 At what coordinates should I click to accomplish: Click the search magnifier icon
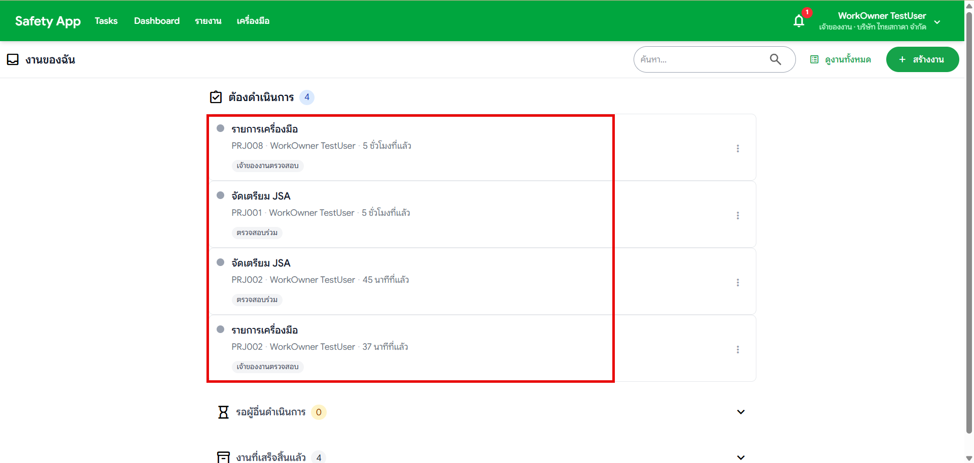tap(775, 59)
